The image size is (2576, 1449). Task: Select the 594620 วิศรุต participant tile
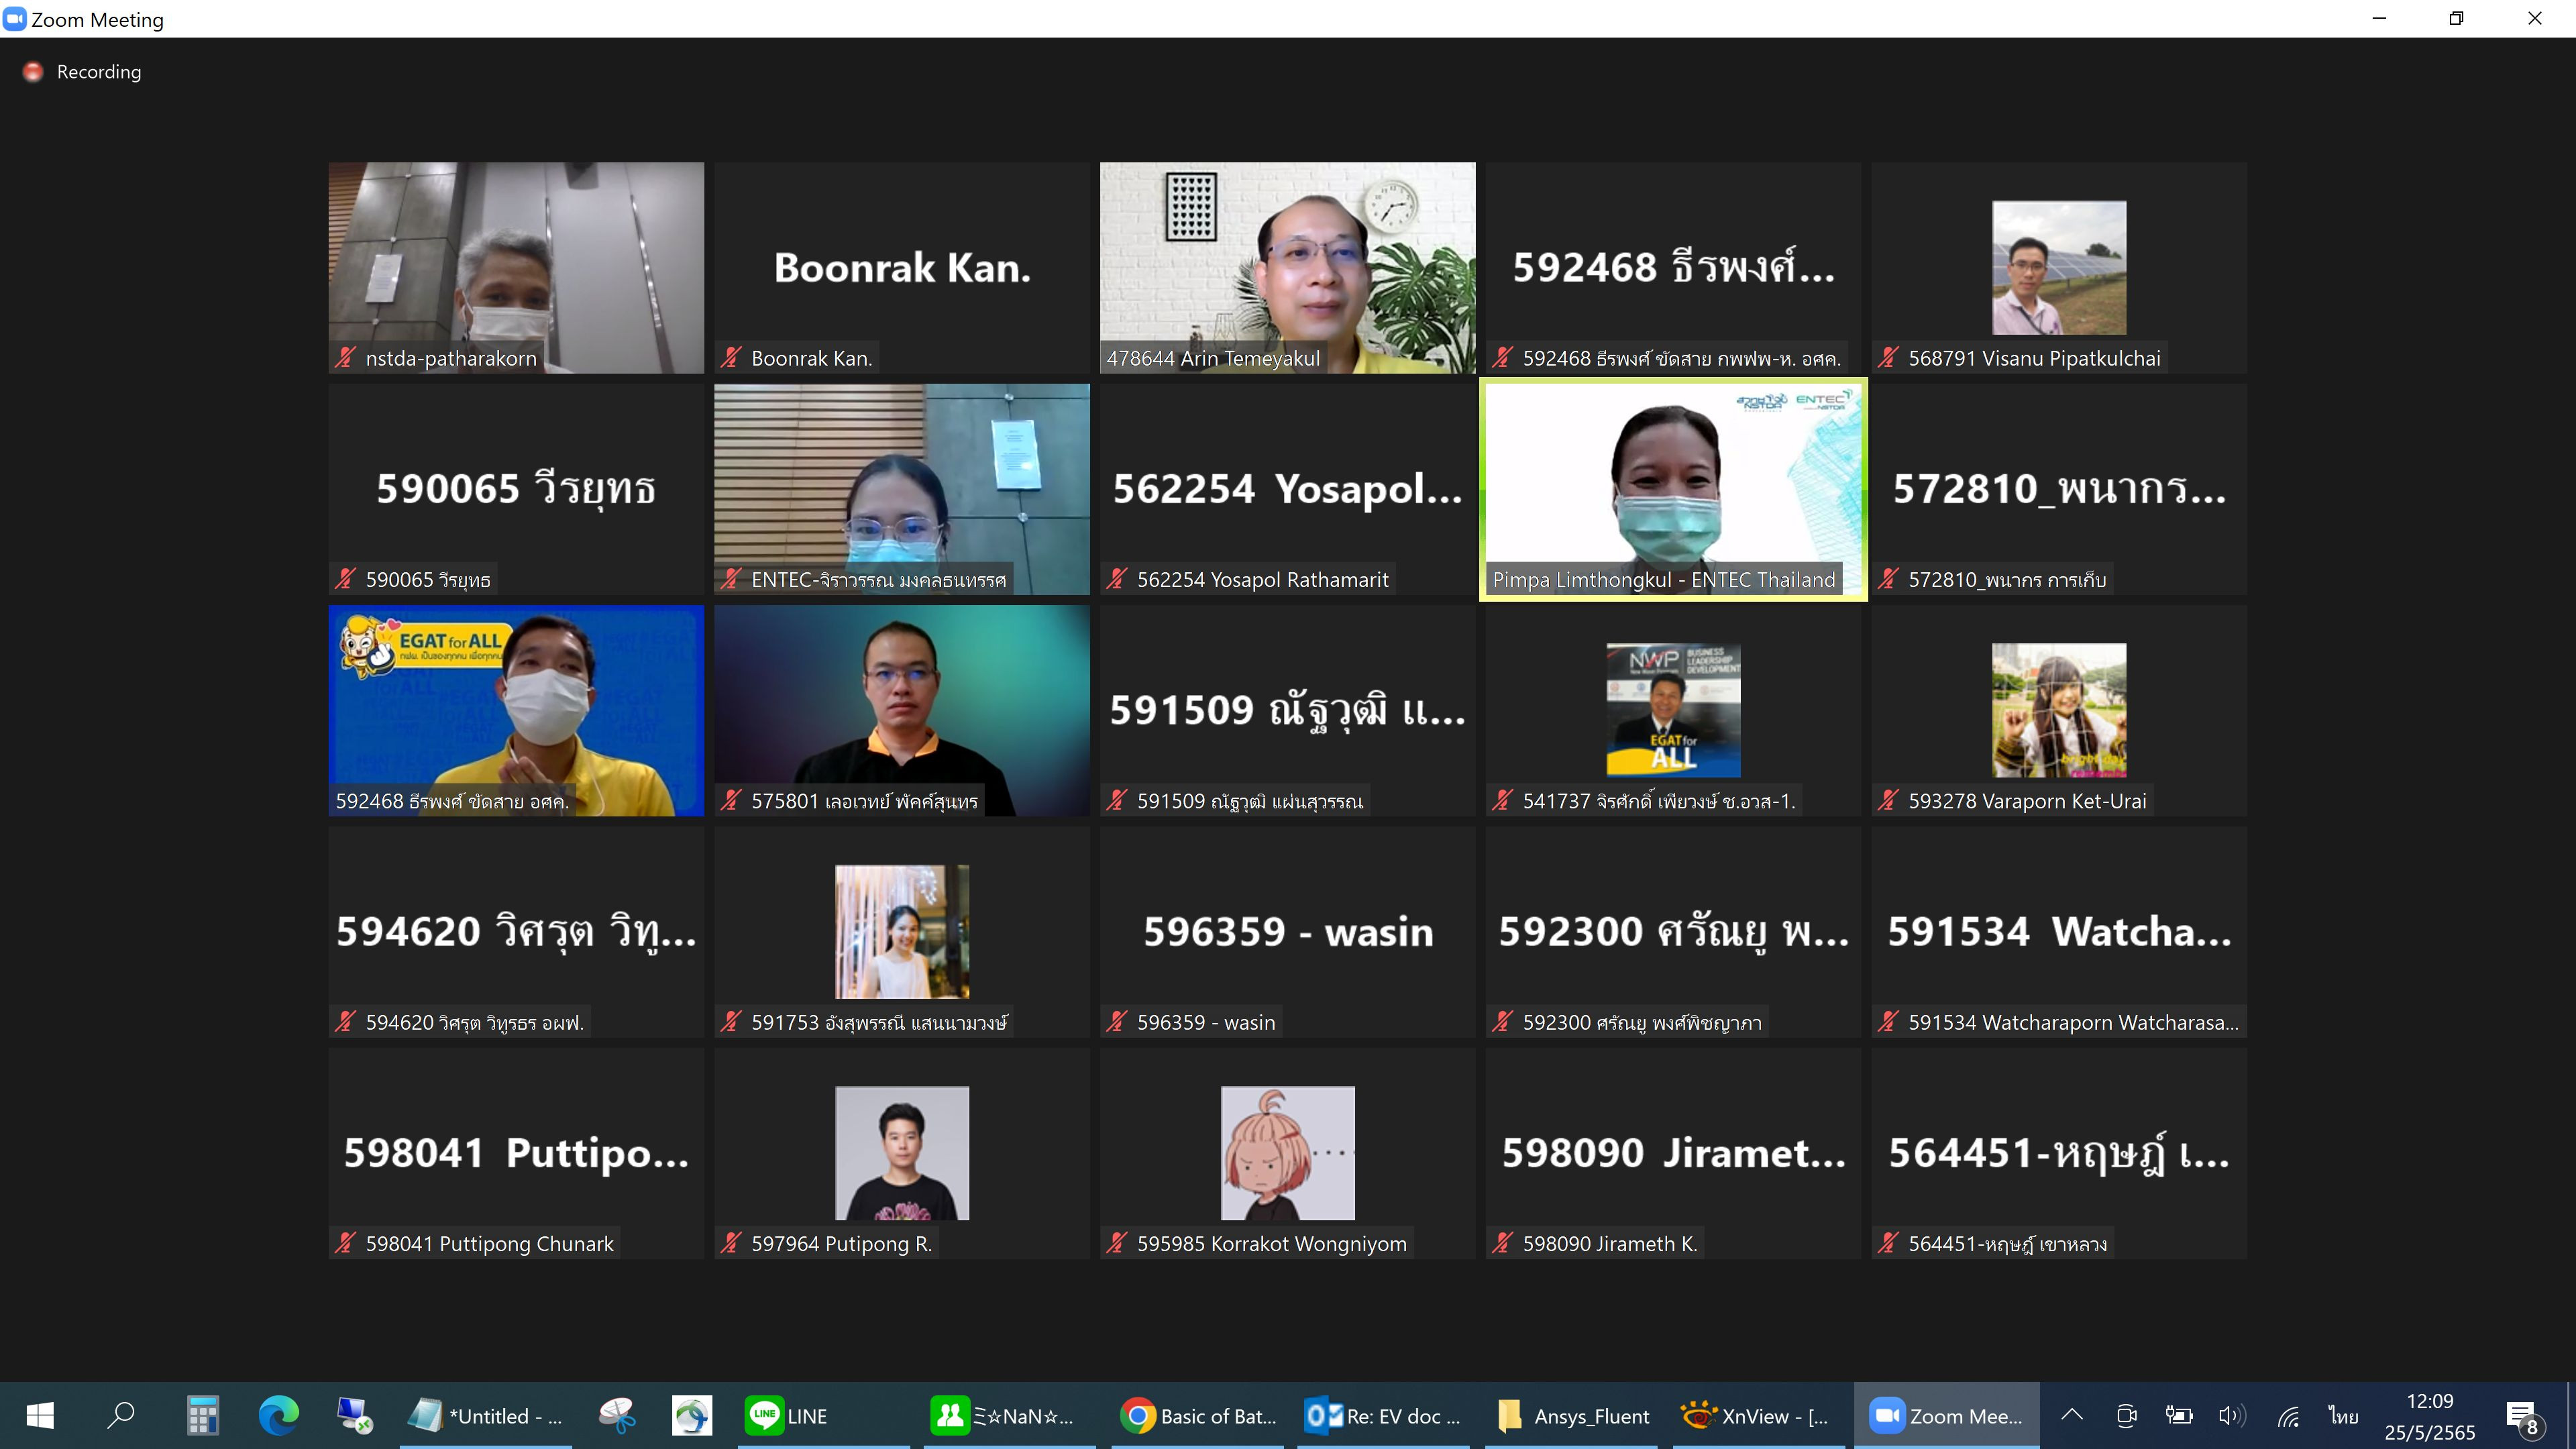coord(516,932)
